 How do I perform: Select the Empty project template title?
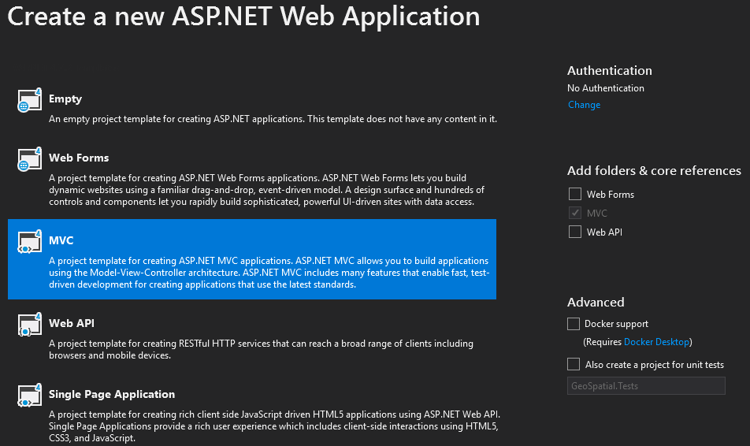(x=65, y=99)
